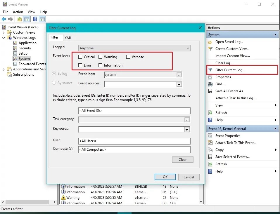The height and width of the screenshot is (214, 280).
Task: Click the Create Custom View filter icon
Action: pyautogui.click(x=210, y=49)
